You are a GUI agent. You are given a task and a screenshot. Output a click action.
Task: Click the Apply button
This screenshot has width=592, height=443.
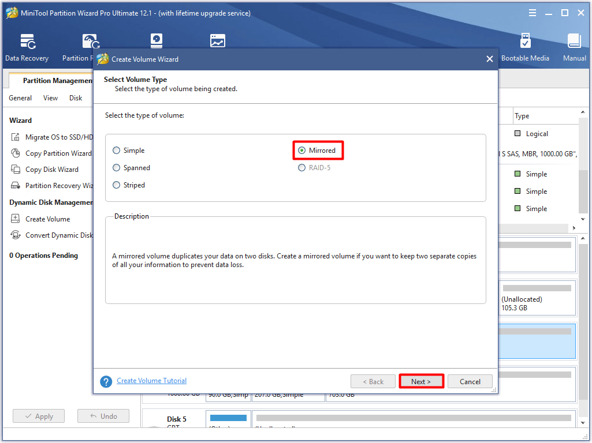(x=39, y=416)
